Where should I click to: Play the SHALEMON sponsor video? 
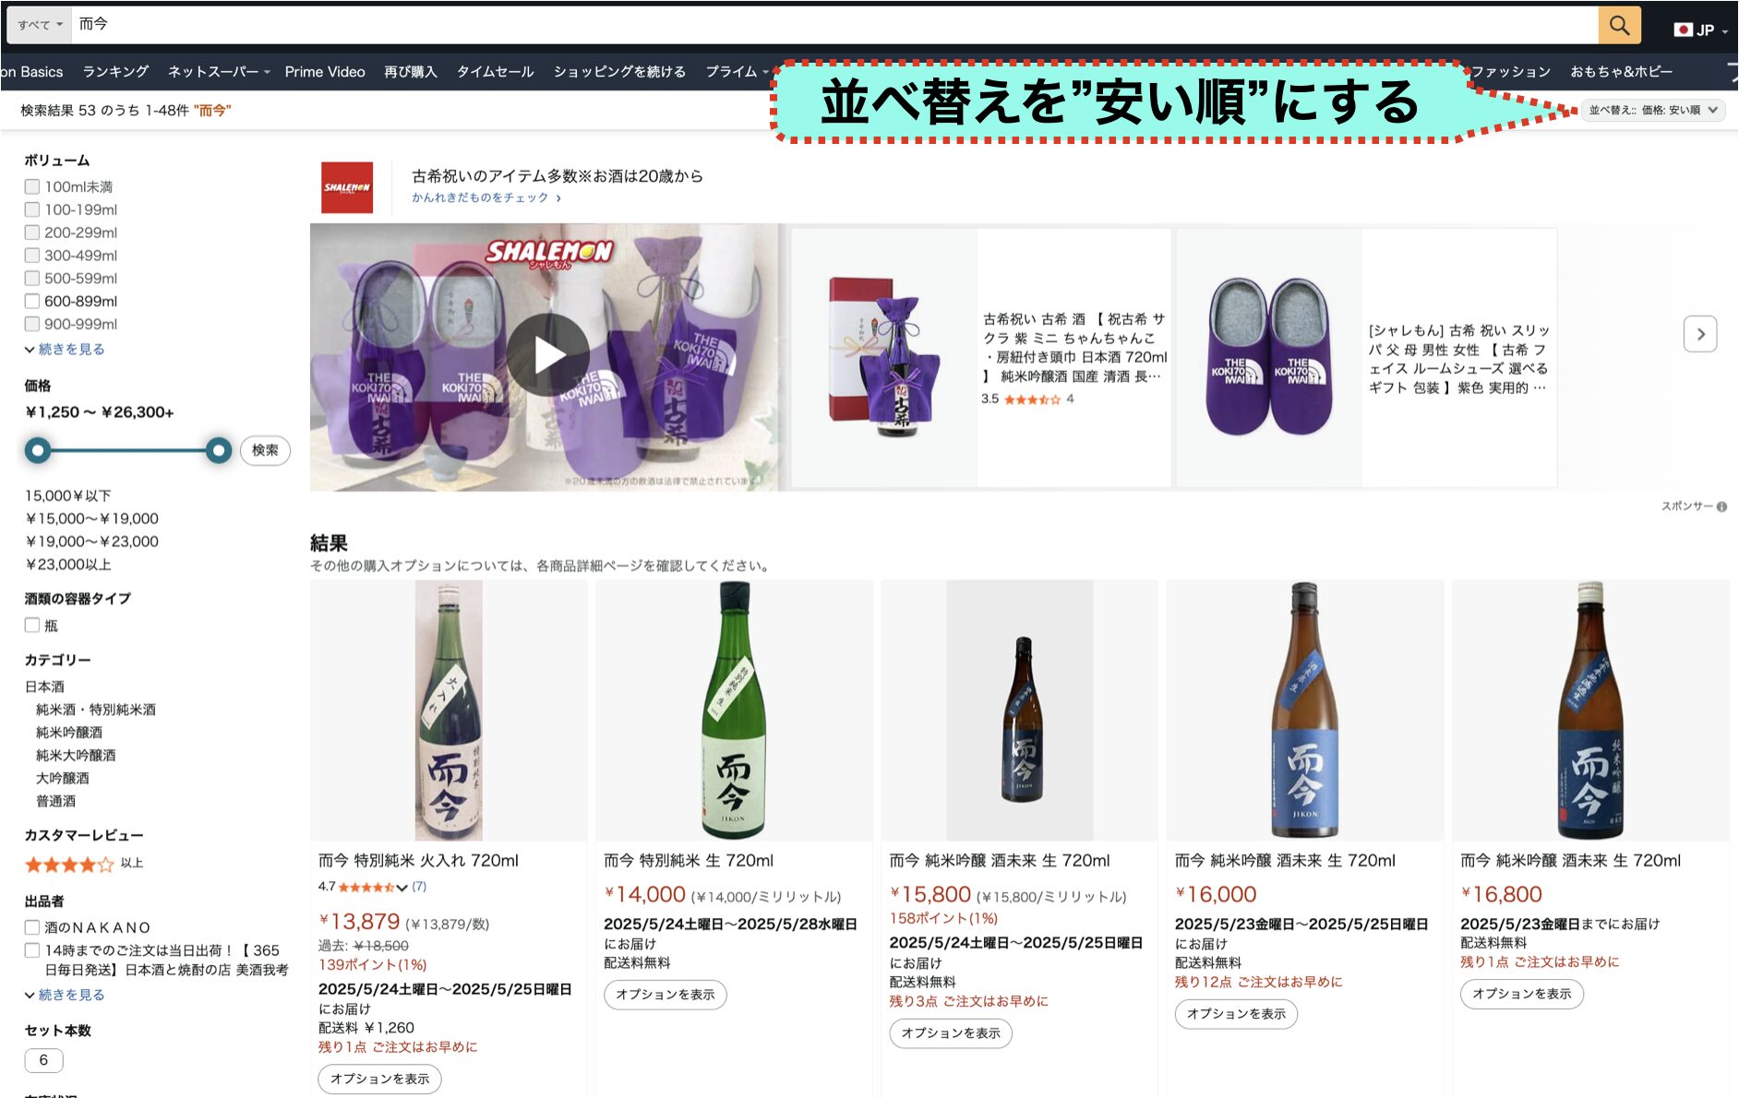point(548,355)
